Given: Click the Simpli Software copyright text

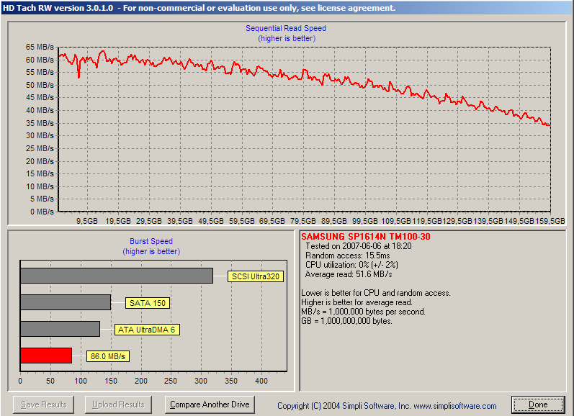Looking at the screenshot, I should point(387,406).
